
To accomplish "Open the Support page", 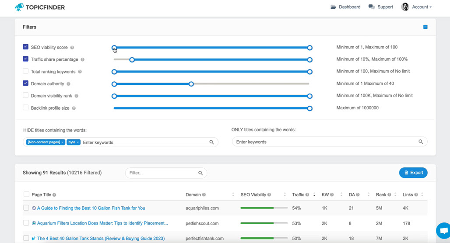I will 385,7.
